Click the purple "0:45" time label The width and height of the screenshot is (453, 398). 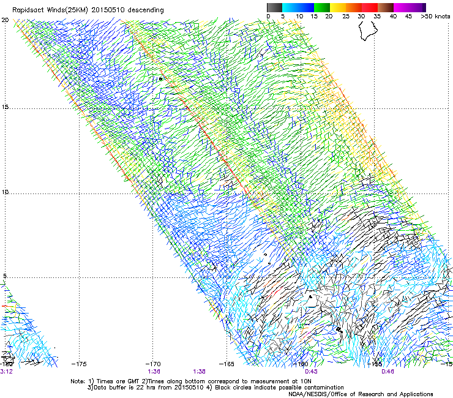point(311,372)
